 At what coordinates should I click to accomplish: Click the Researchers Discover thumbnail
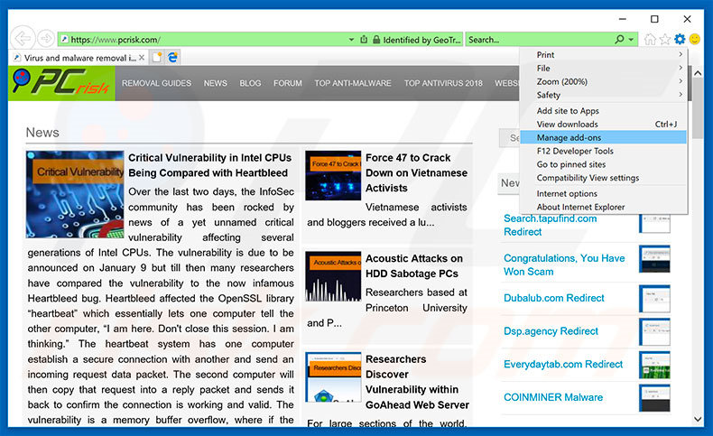[x=333, y=377]
